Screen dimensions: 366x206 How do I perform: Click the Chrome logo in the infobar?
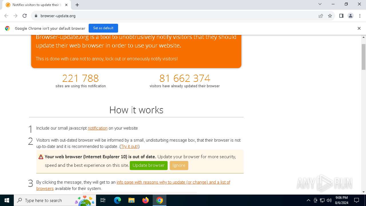point(7,28)
